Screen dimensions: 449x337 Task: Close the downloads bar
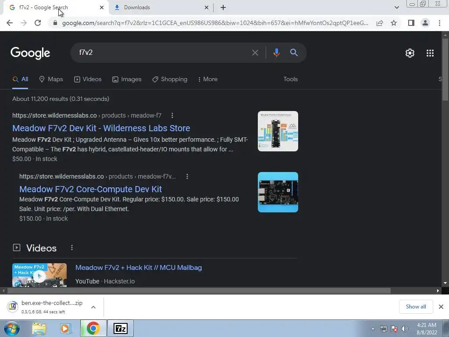coord(441,307)
